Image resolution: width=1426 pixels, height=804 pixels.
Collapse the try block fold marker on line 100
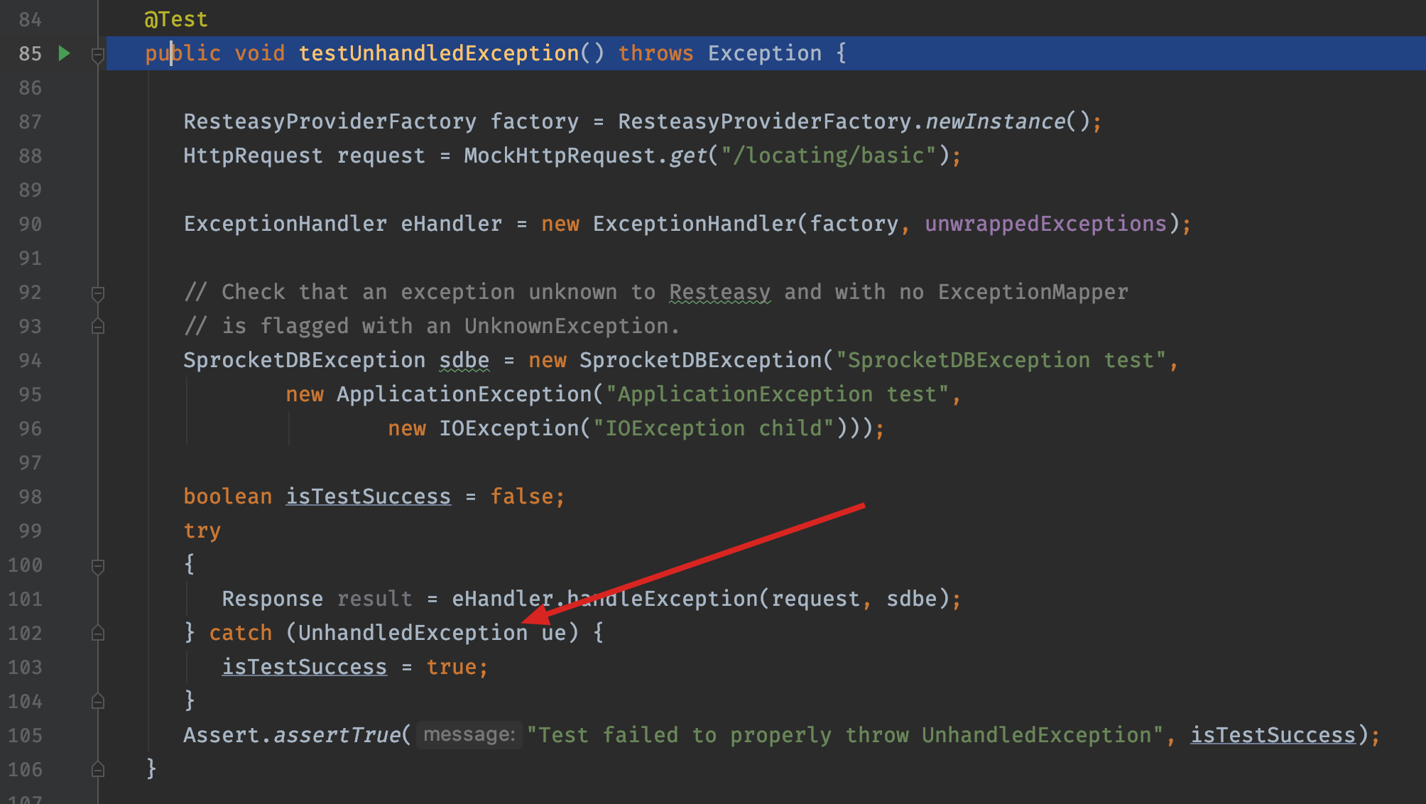pyautogui.click(x=98, y=566)
